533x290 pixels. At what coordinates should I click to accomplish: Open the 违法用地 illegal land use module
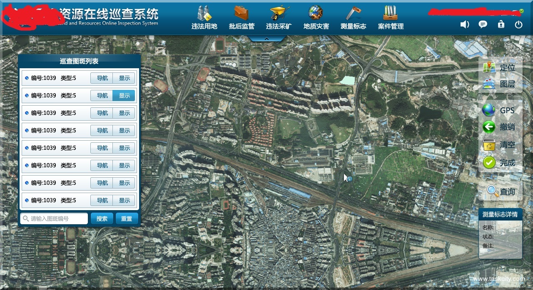[x=204, y=17]
